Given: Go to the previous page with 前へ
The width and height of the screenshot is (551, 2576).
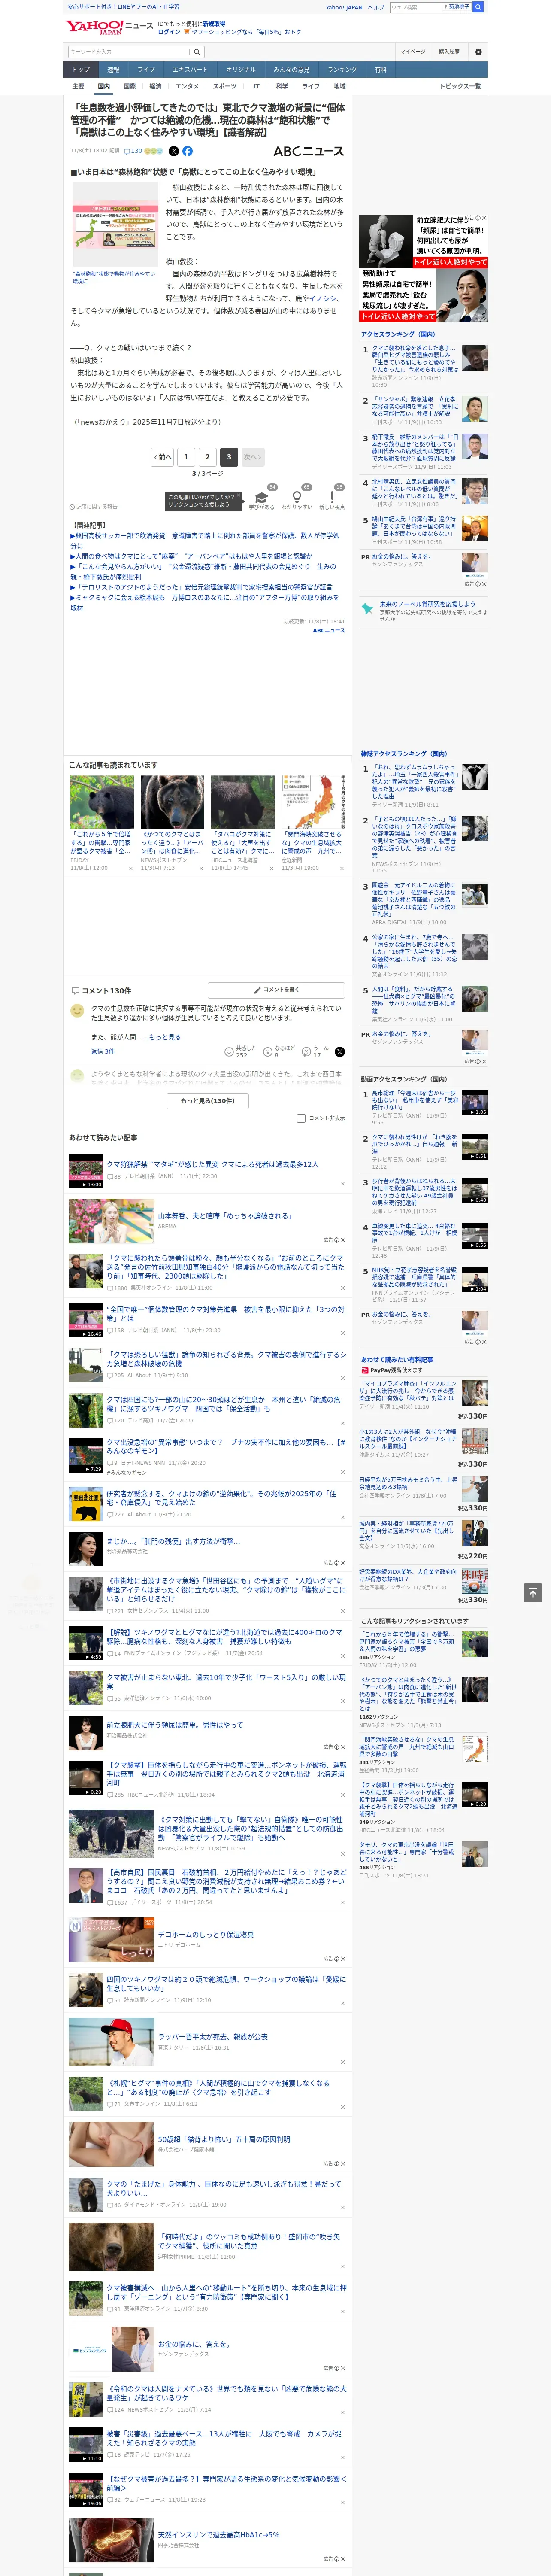Looking at the screenshot, I should [x=163, y=457].
